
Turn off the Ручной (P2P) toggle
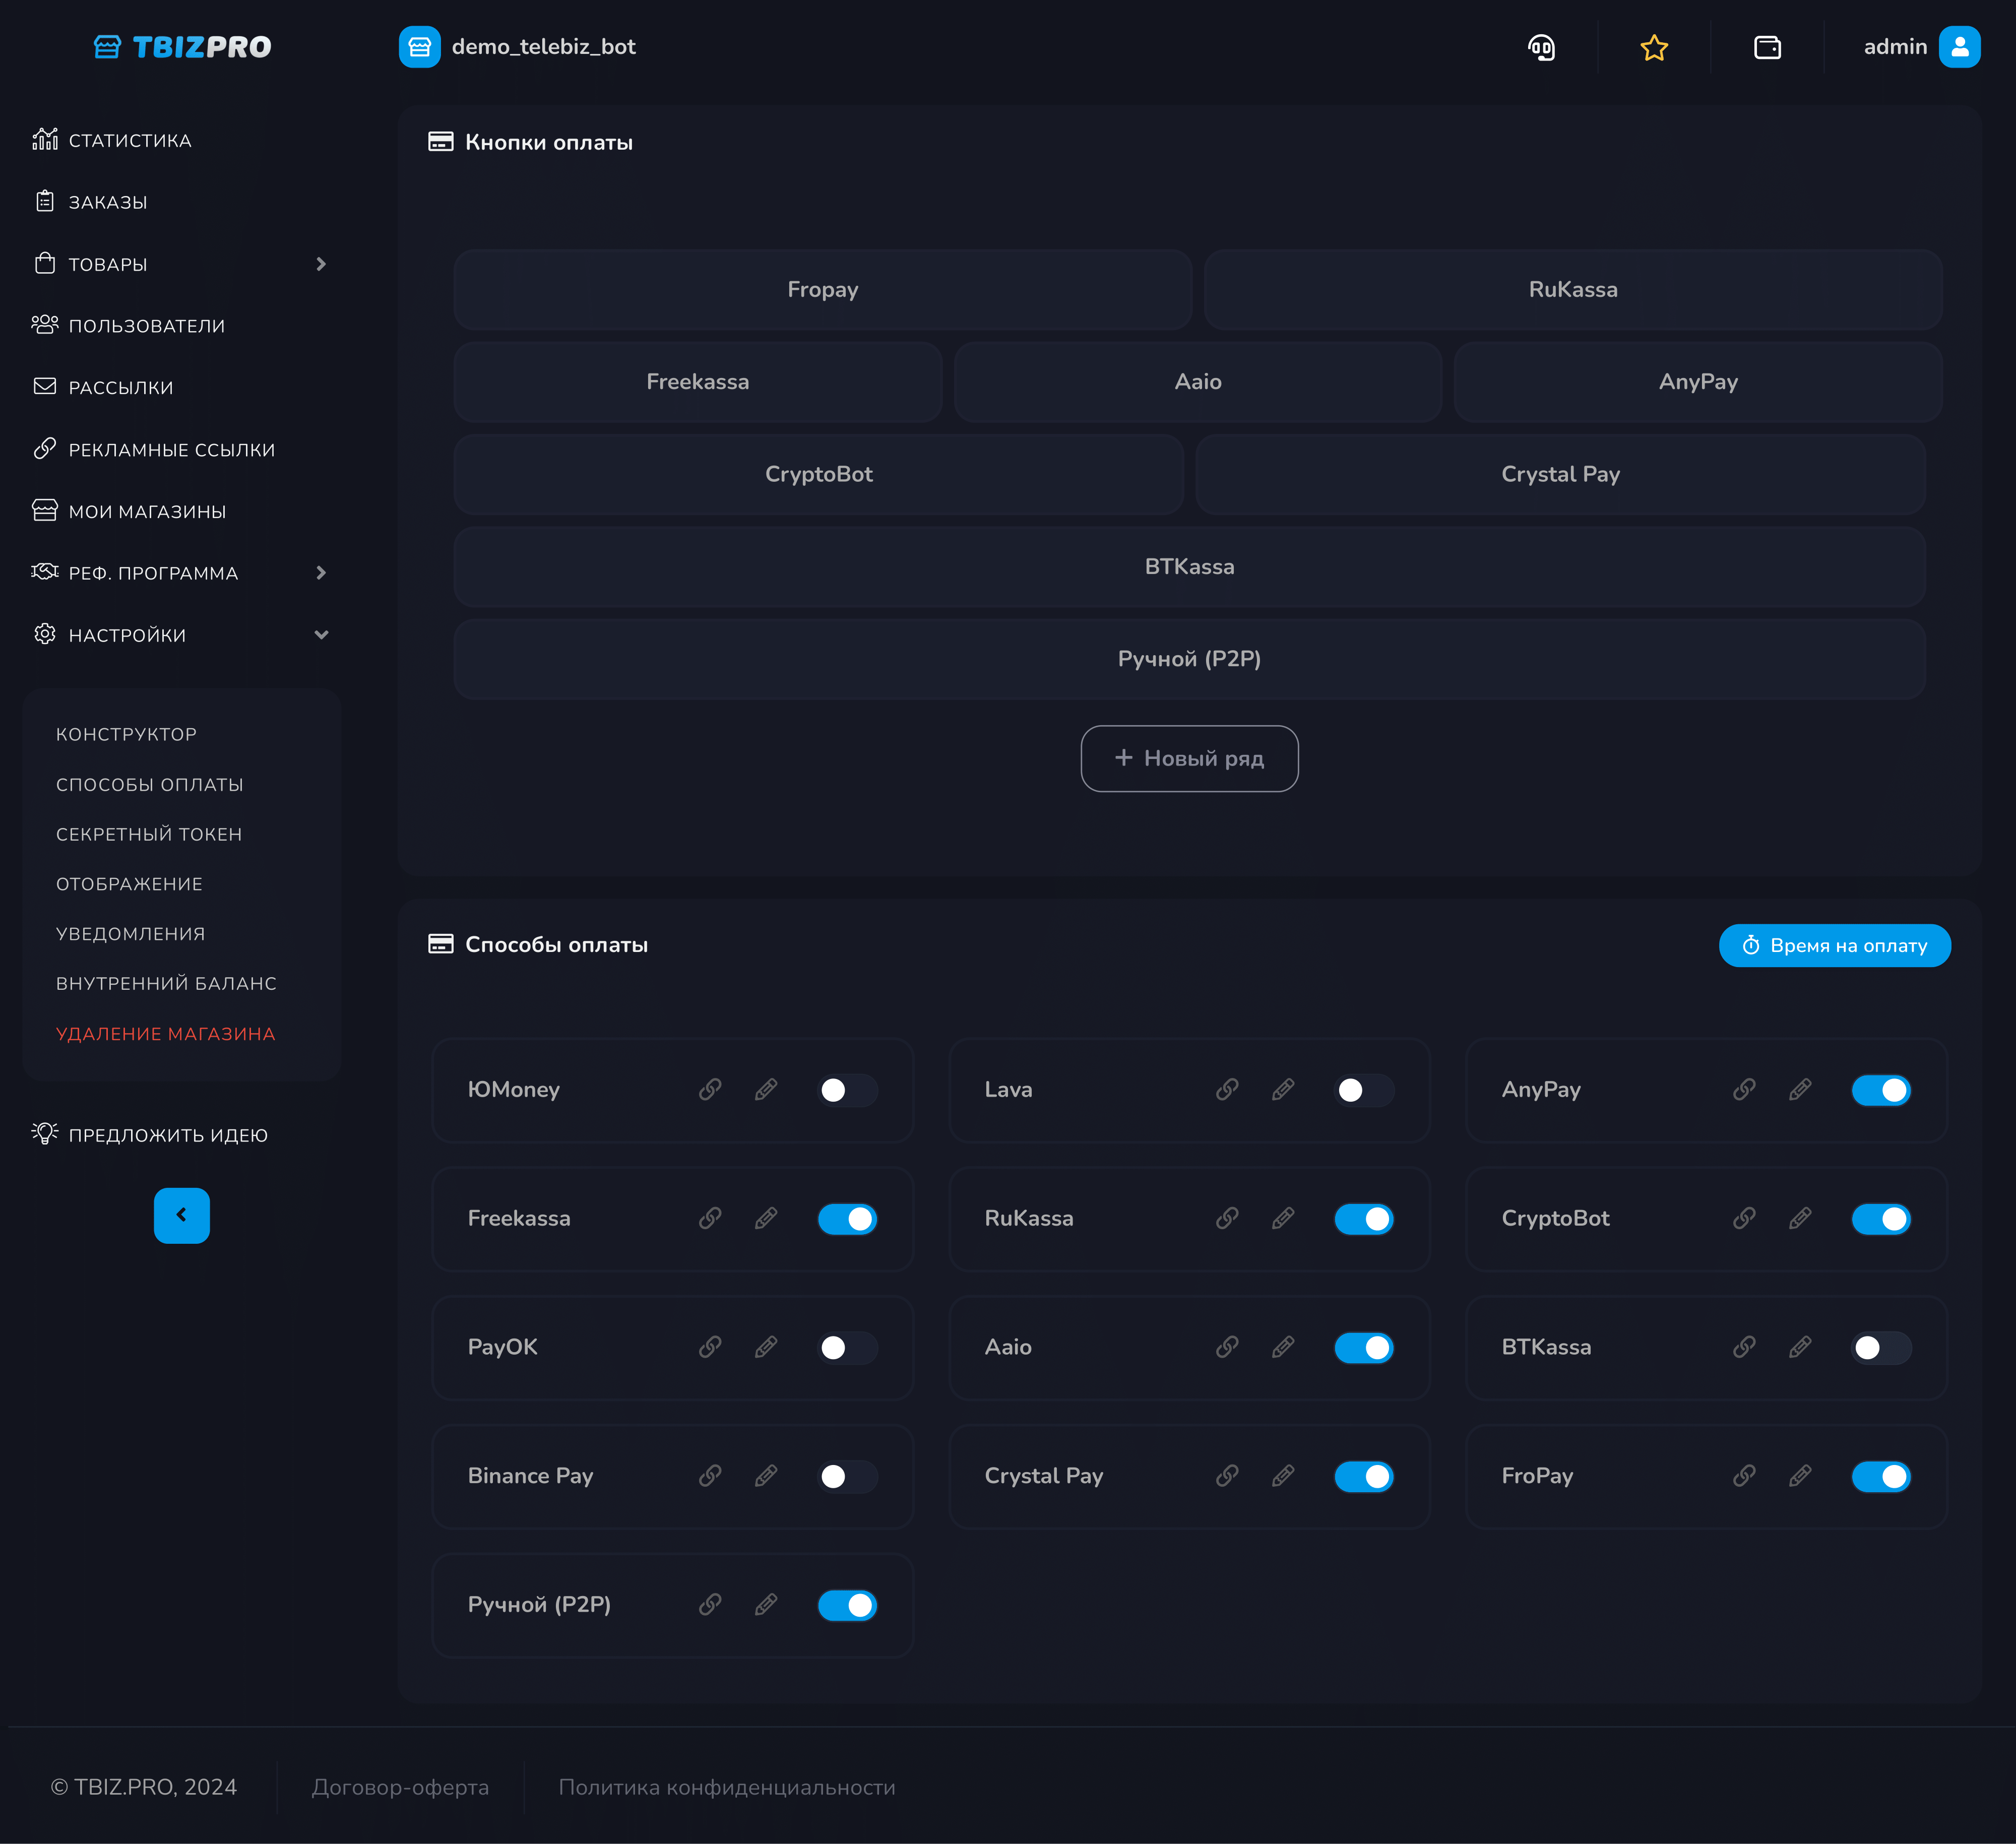tap(847, 1606)
